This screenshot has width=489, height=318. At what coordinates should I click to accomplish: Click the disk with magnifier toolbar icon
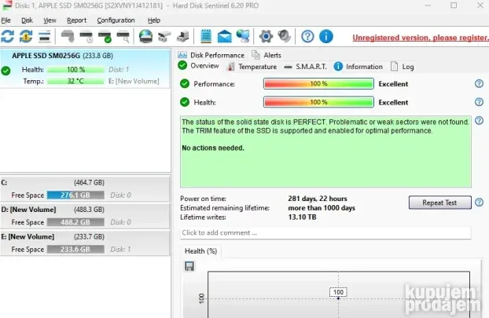[124, 36]
